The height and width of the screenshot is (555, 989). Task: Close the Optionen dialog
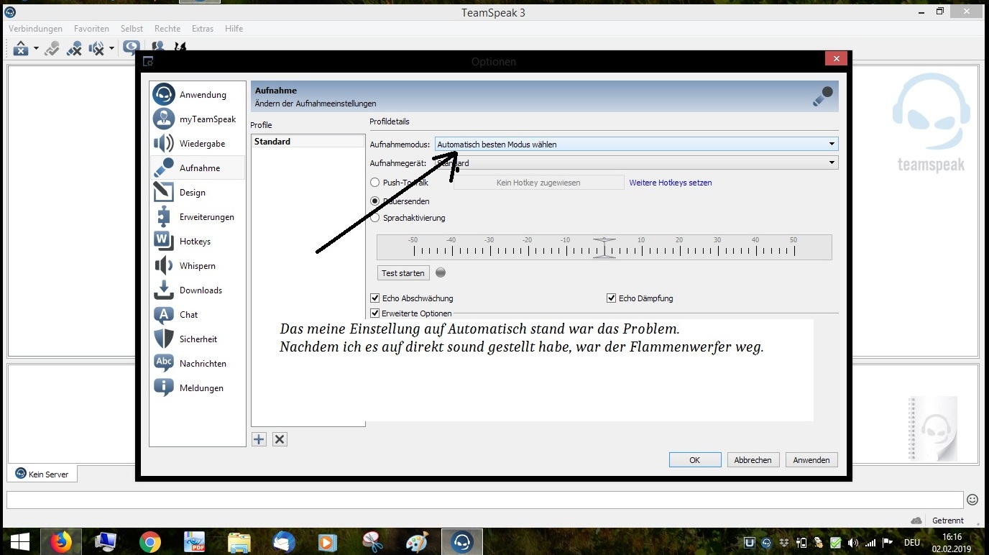click(834, 59)
